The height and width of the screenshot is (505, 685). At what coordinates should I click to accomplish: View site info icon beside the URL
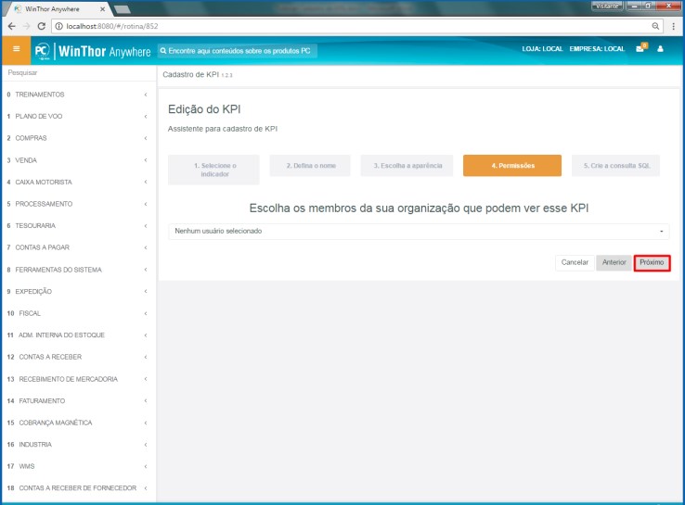coord(59,26)
